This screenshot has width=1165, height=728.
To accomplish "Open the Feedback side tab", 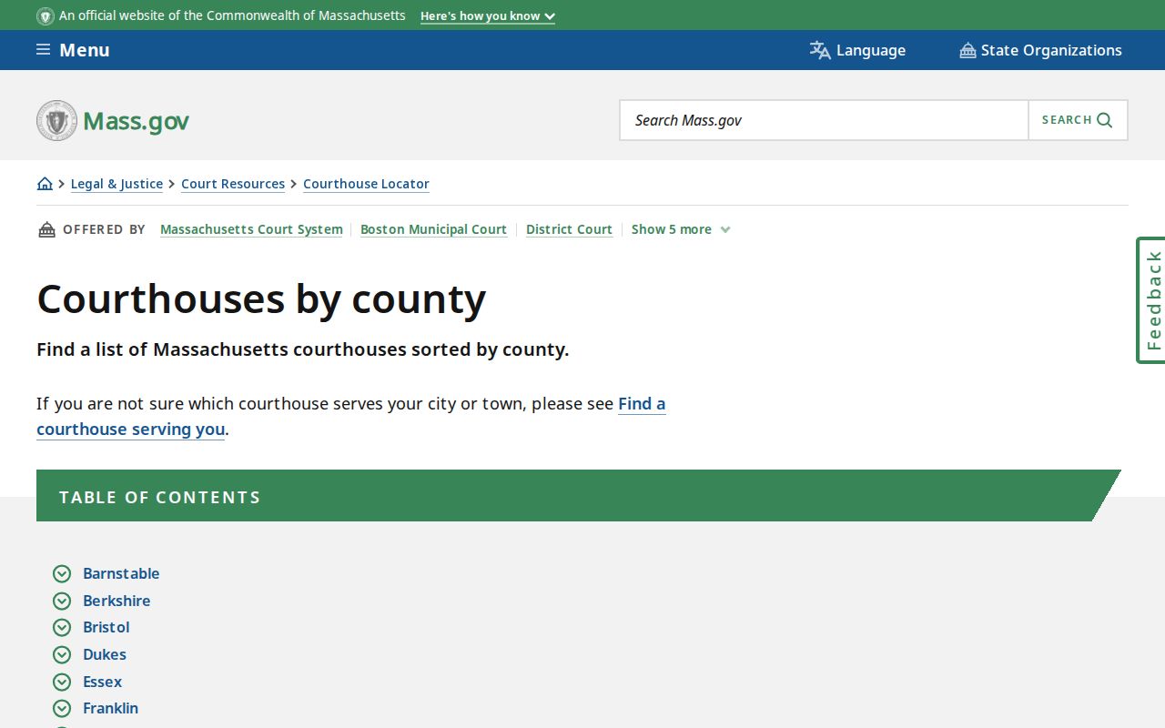I will (1152, 300).
